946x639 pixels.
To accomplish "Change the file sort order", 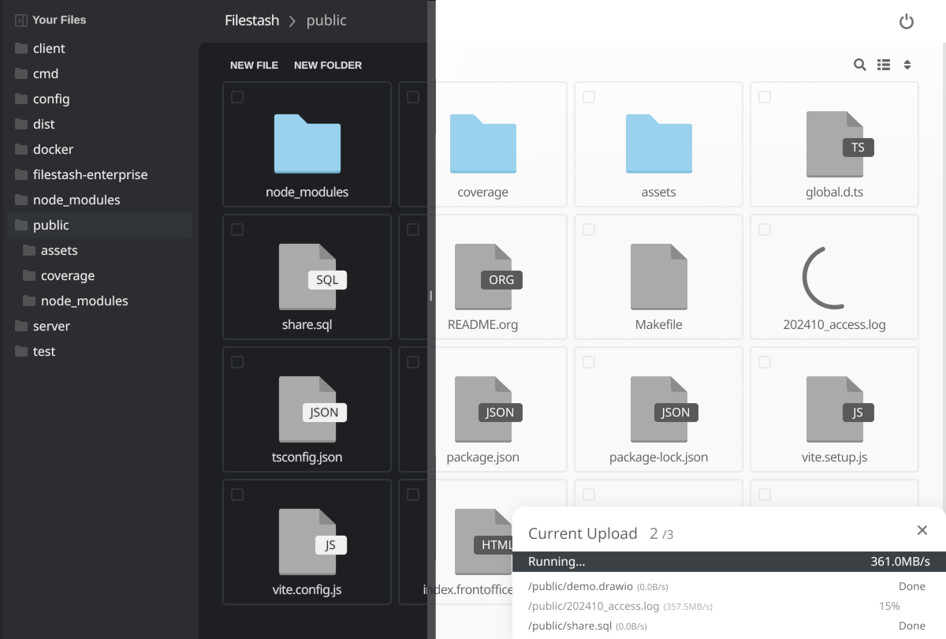I will pyautogui.click(x=907, y=65).
